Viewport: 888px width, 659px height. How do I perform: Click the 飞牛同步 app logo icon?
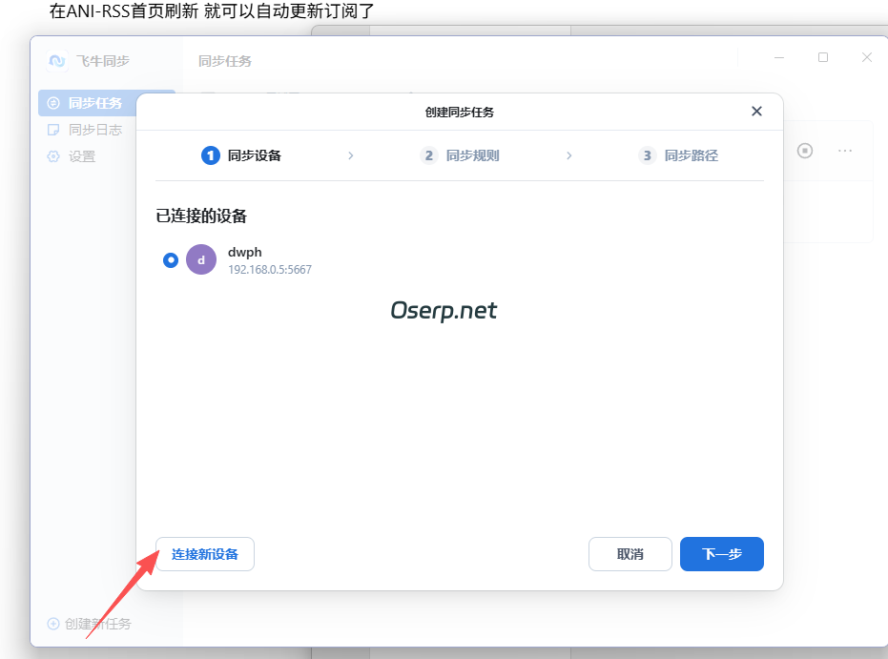point(55,60)
